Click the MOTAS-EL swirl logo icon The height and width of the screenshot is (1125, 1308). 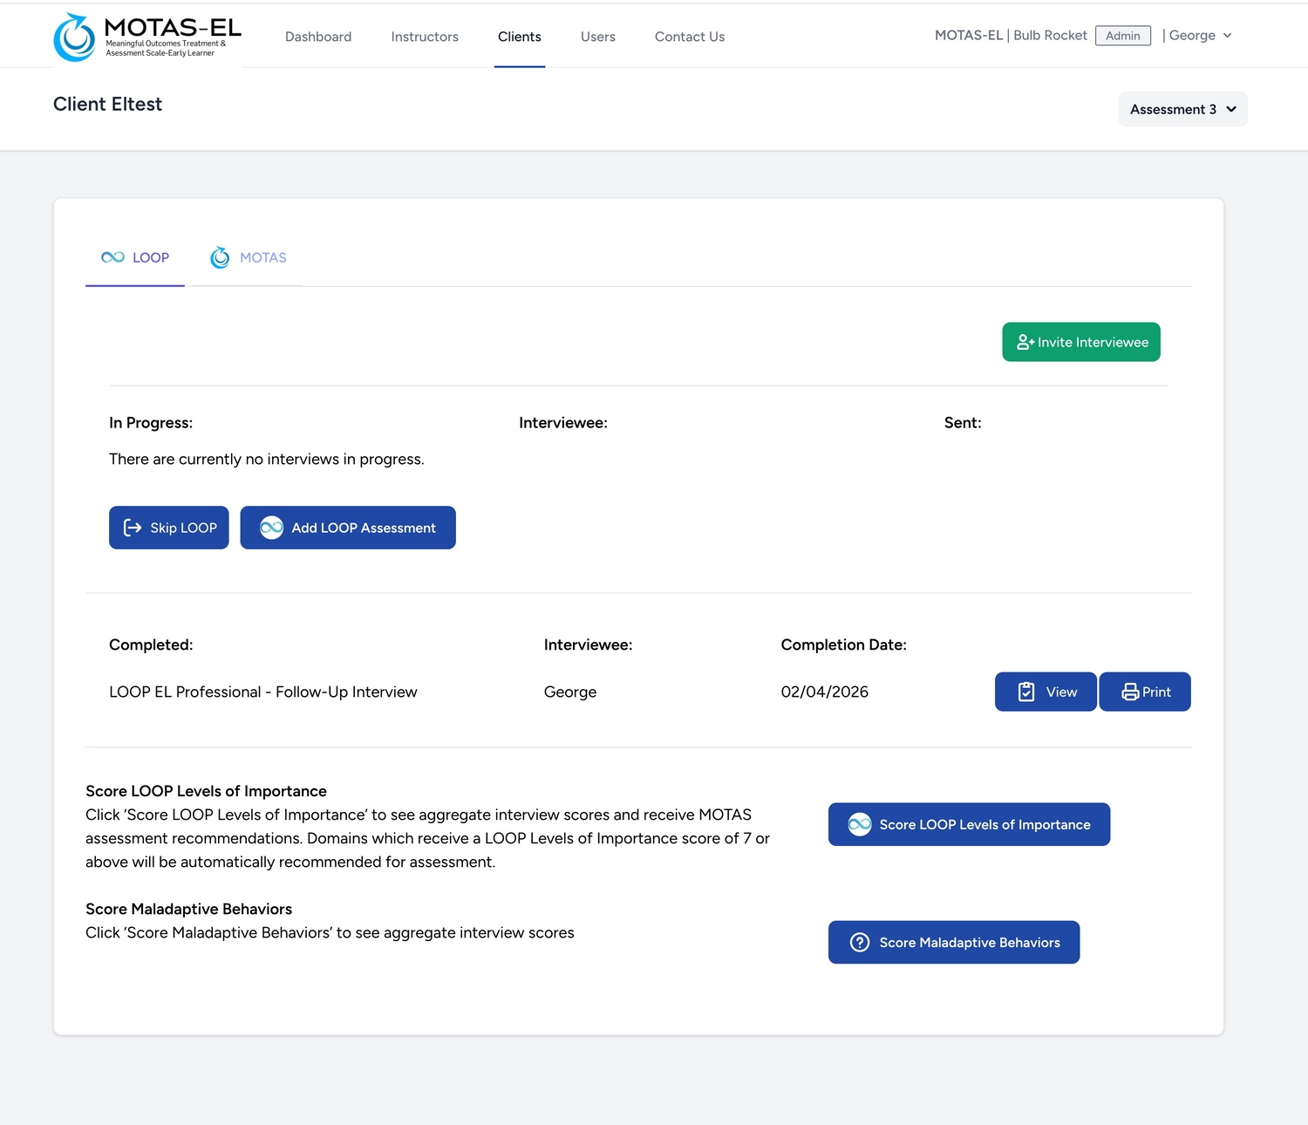point(75,37)
